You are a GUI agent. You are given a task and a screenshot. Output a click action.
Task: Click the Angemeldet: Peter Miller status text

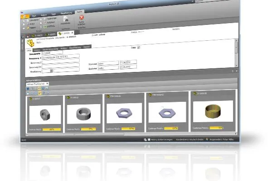click(x=222, y=139)
